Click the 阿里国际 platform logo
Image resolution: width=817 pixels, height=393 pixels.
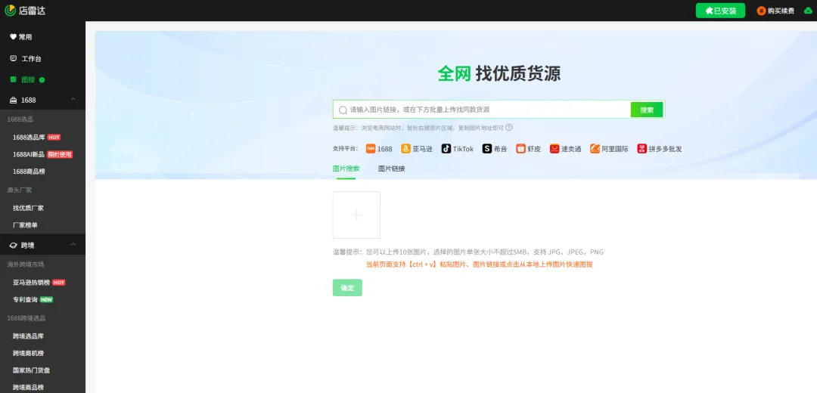point(595,149)
